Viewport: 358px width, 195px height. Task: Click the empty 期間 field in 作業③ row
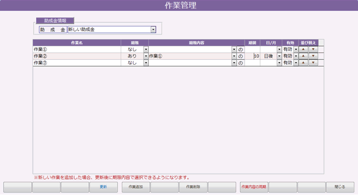coord(252,63)
